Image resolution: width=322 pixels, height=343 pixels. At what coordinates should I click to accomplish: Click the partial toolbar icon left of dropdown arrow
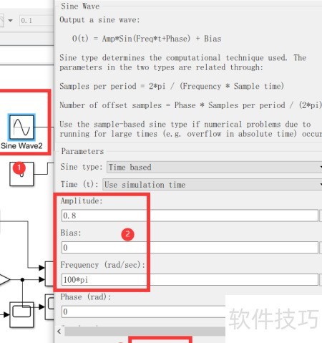(x=2, y=20)
